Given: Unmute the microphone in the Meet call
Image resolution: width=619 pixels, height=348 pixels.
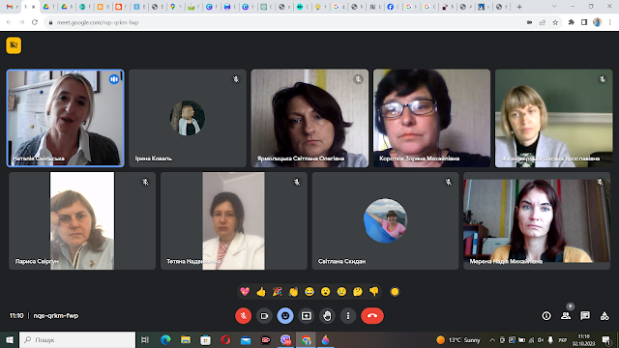Looking at the screenshot, I should (x=243, y=316).
